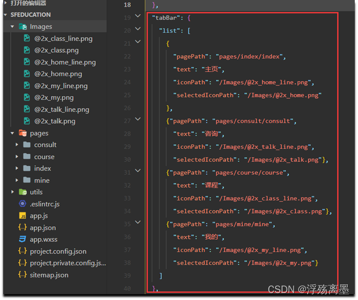Open sitemap.json file
The image size is (358, 300).
[49, 275]
